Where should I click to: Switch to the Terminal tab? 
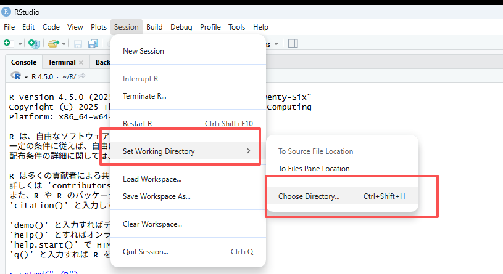coord(62,62)
